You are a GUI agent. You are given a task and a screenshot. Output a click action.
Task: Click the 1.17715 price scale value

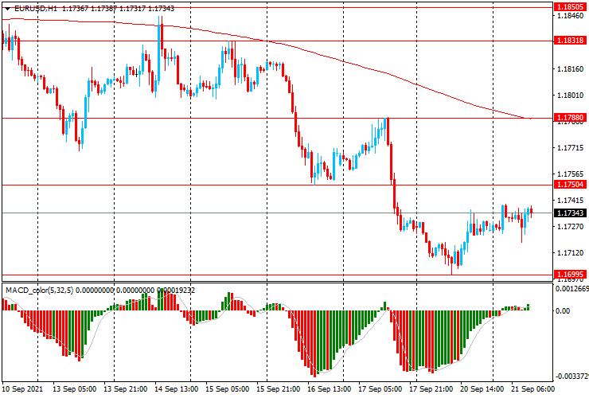click(571, 148)
